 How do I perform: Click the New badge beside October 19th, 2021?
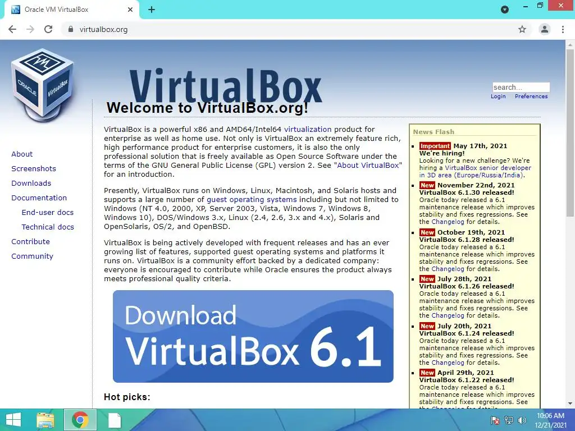coord(427,232)
